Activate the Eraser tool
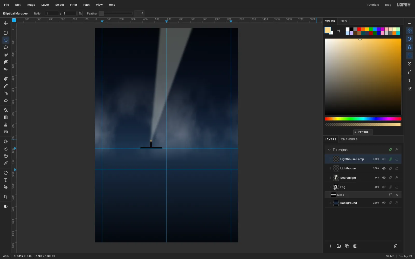This screenshot has height=259, width=415. click(x=6, y=100)
